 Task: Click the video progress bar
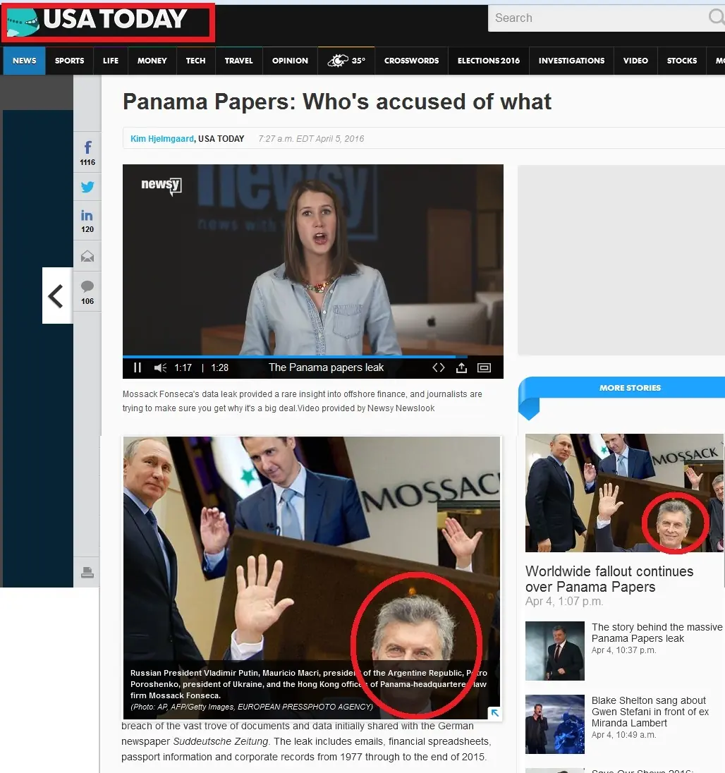pos(313,356)
